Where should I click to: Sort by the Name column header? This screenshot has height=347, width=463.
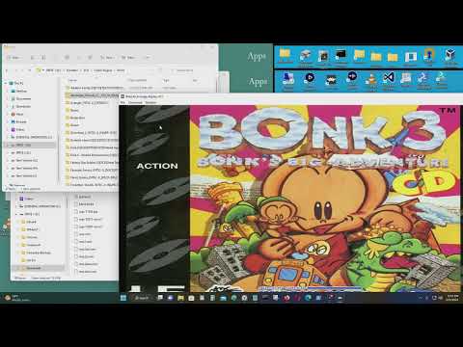72,80
